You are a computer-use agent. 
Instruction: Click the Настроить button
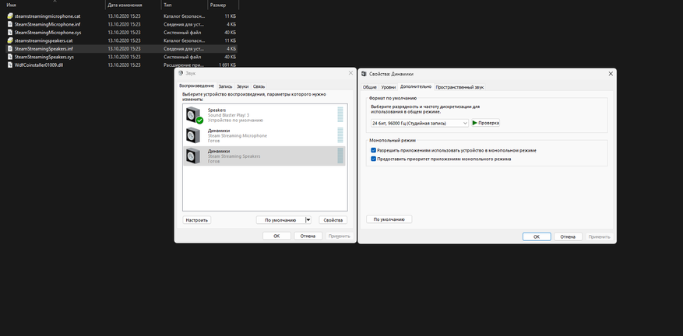point(197,220)
